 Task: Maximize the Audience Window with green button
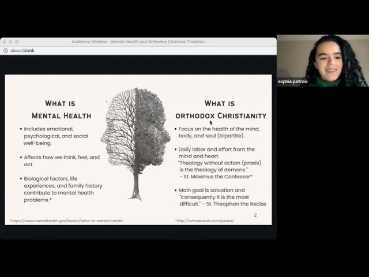[x=17, y=42]
